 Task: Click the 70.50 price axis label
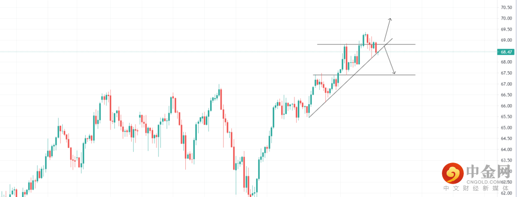pyautogui.click(x=506, y=8)
